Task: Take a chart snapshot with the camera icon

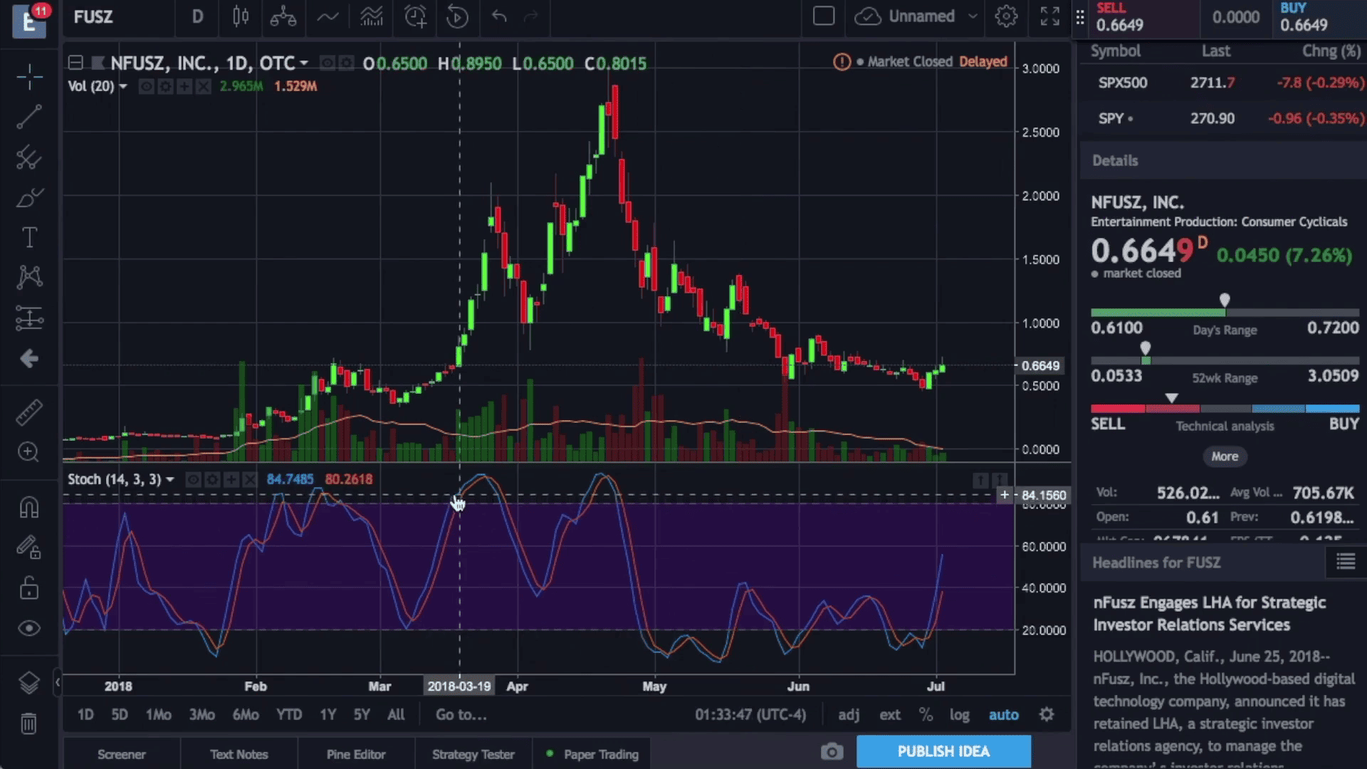Action: point(831,752)
